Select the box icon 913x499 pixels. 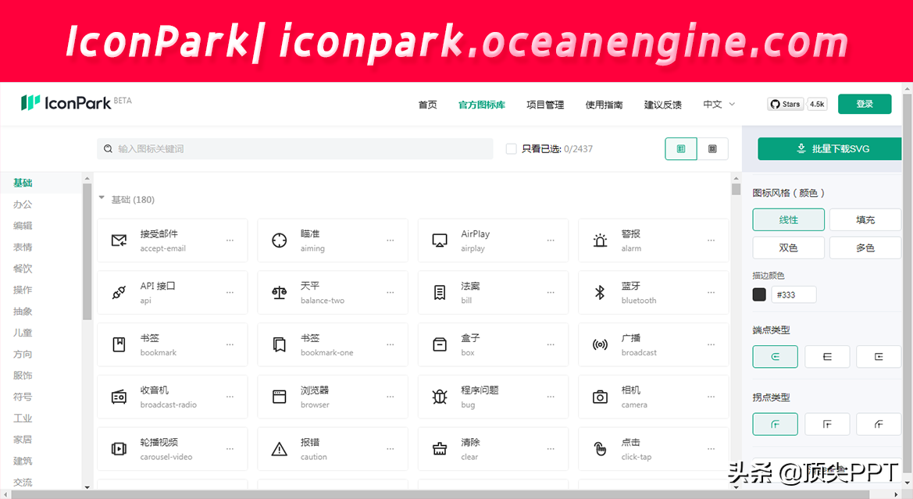click(x=440, y=344)
